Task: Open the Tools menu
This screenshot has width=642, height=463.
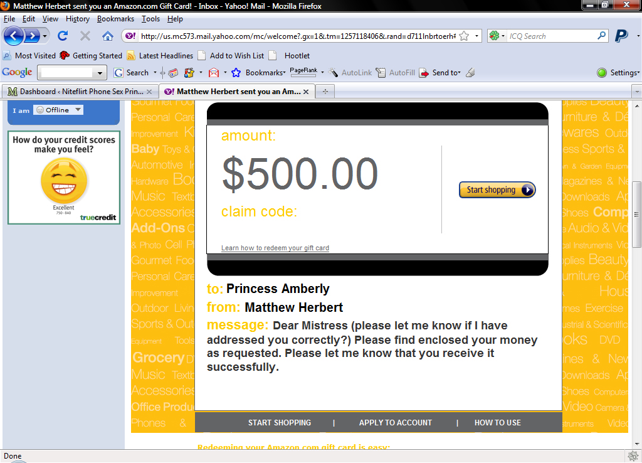Action: click(150, 19)
